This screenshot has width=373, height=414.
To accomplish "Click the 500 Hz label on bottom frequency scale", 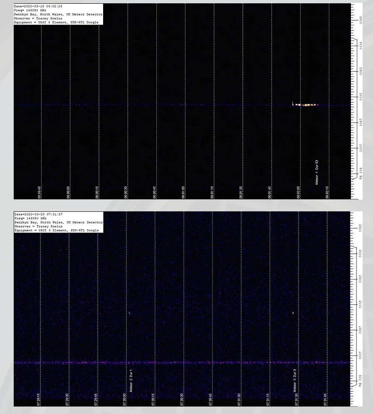I will [x=361, y=380].
